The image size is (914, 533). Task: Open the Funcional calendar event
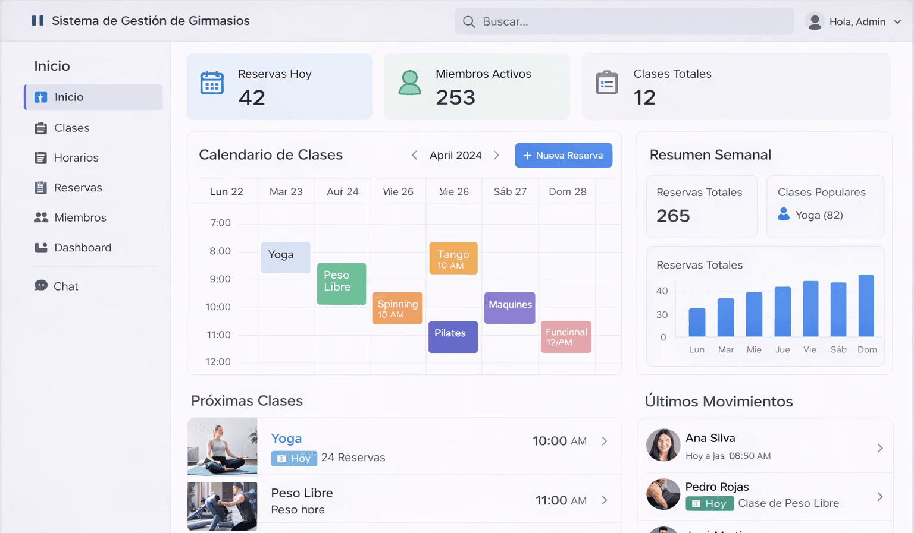(x=566, y=337)
